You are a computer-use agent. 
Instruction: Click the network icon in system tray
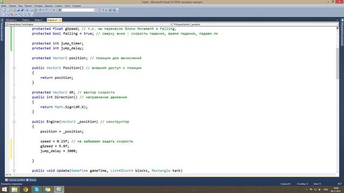pyautogui.click(x=316, y=189)
